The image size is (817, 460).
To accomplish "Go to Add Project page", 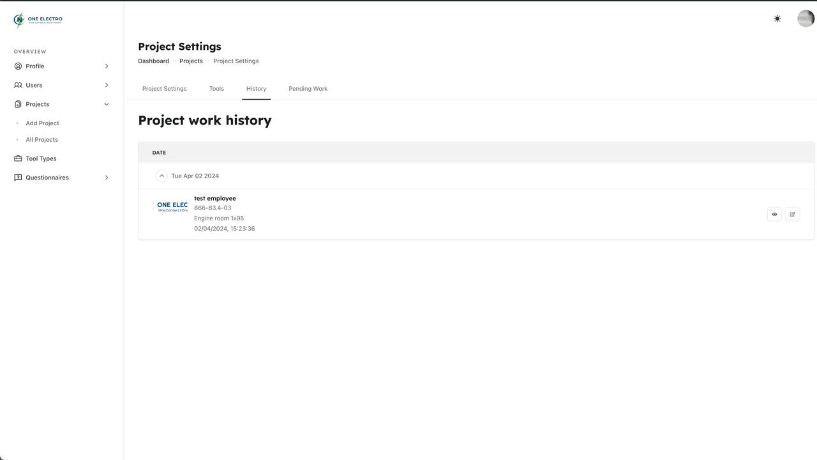I will coord(42,123).
